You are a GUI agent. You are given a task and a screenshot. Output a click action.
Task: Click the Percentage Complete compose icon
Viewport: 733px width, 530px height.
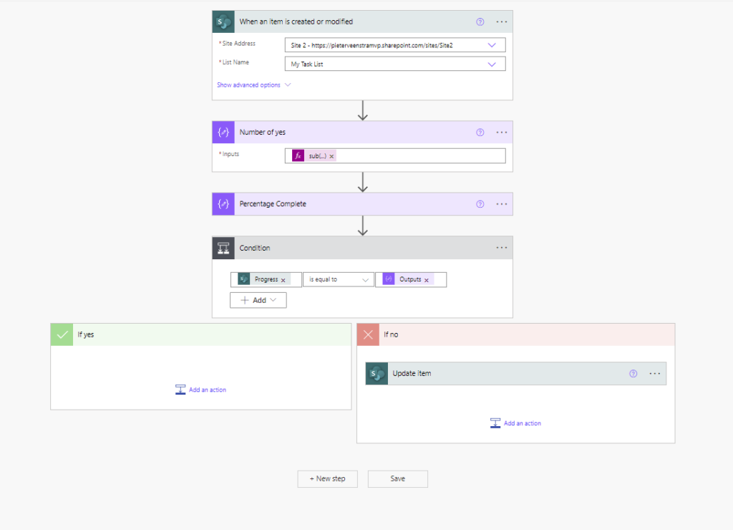point(223,204)
